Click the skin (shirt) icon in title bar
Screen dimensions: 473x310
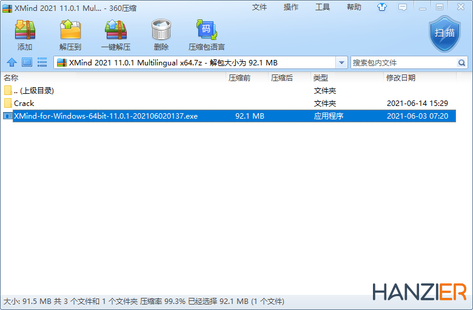(x=381, y=7)
